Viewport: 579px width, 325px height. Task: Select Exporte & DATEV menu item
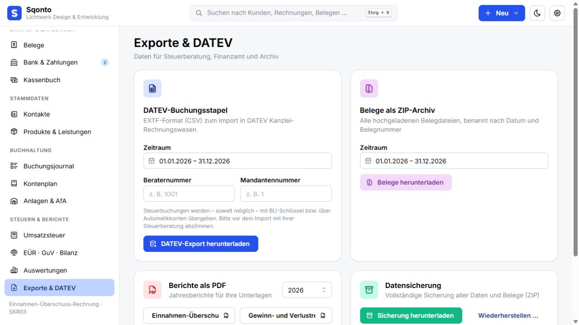pos(60,288)
